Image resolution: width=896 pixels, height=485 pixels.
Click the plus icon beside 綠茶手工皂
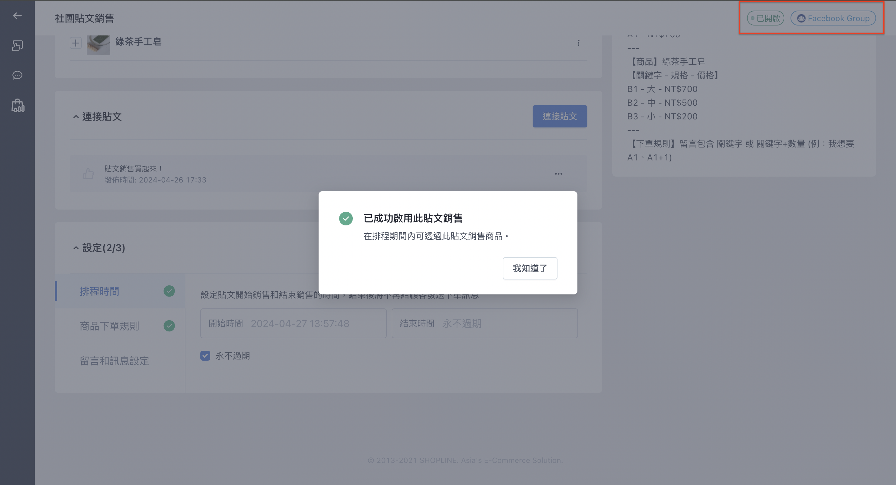pyautogui.click(x=76, y=43)
